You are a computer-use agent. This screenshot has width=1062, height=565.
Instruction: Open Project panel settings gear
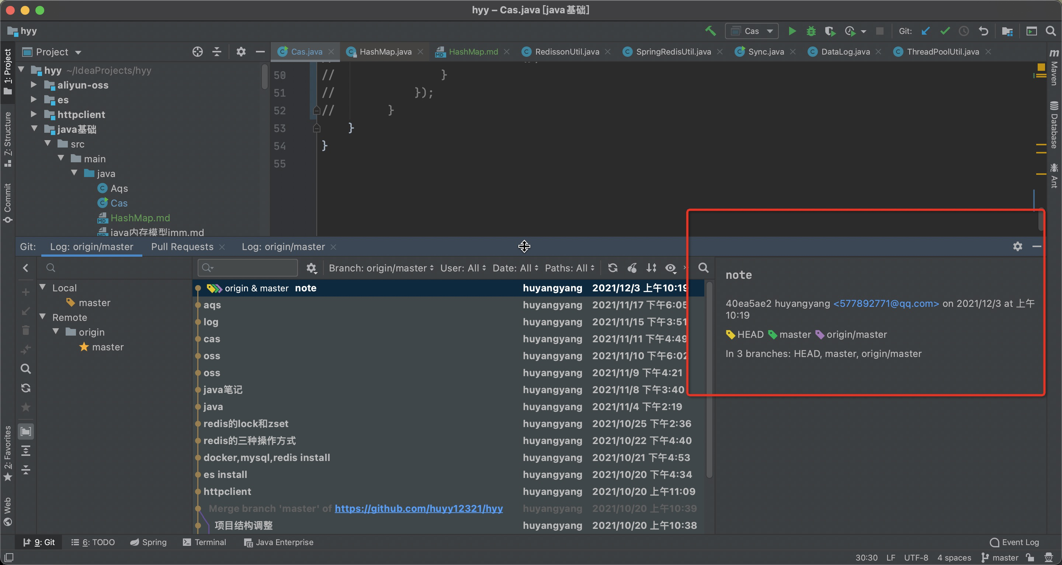tap(241, 52)
